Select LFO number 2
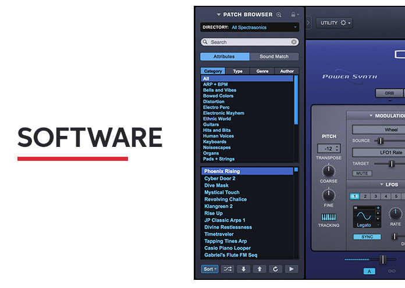405x288 pixels. pyautogui.click(x=365, y=196)
